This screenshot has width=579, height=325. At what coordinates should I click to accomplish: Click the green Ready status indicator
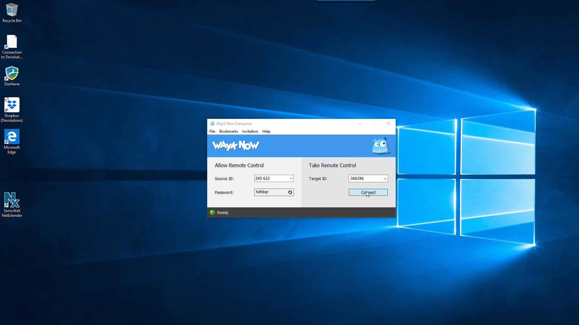(x=212, y=212)
